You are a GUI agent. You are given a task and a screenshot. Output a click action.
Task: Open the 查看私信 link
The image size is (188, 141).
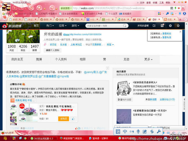coord(167,37)
